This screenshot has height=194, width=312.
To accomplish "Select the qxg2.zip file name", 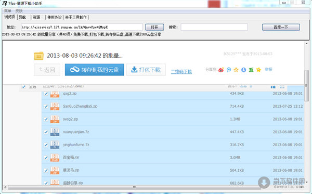I will click(70, 94).
